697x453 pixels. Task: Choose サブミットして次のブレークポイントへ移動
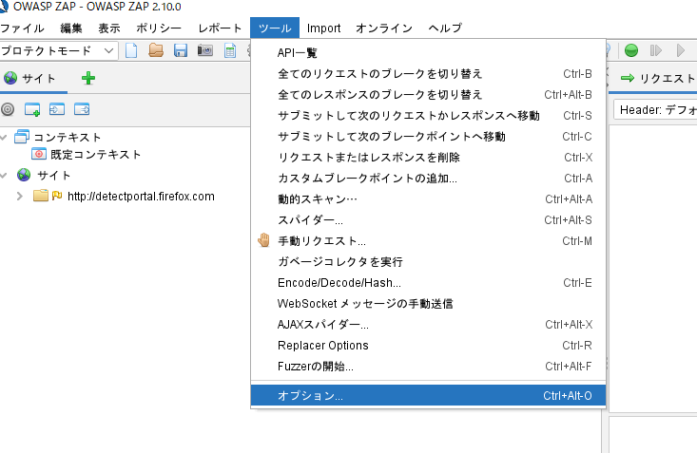[428, 137]
